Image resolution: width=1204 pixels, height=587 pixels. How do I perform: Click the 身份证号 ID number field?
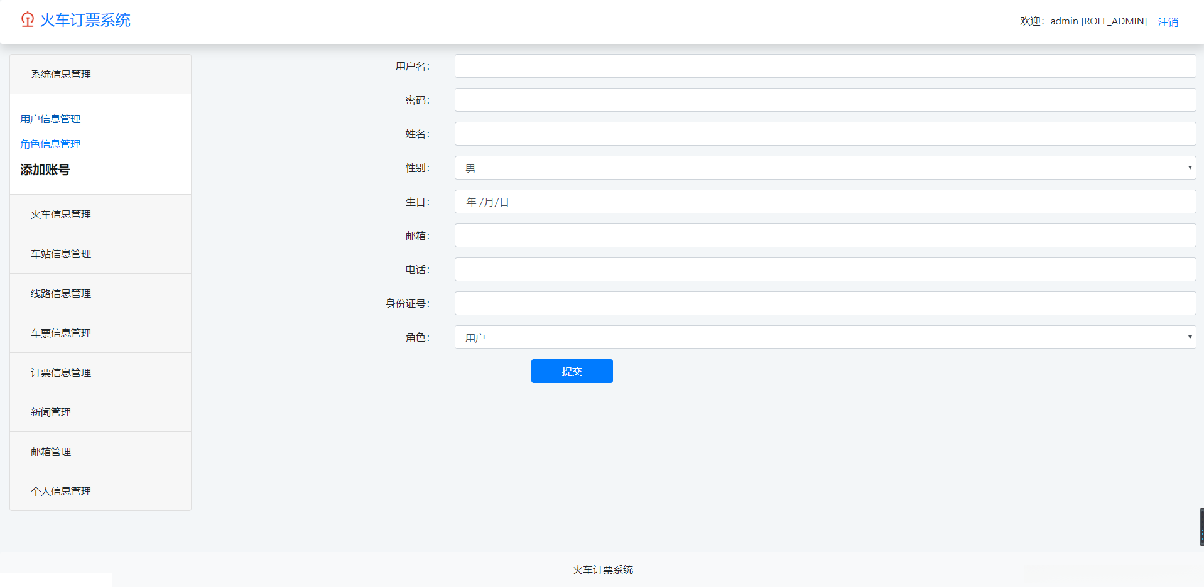click(825, 303)
